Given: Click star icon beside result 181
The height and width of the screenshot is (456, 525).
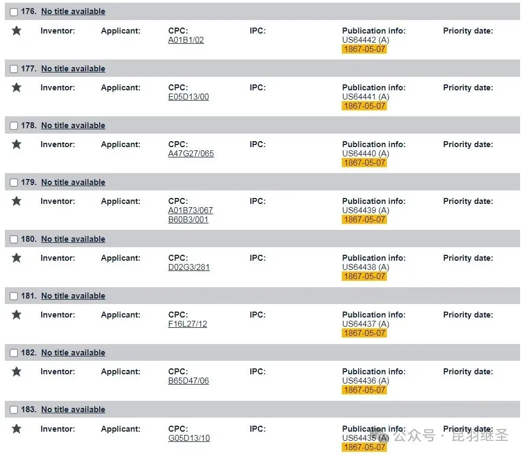Looking at the screenshot, I should pos(16,315).
